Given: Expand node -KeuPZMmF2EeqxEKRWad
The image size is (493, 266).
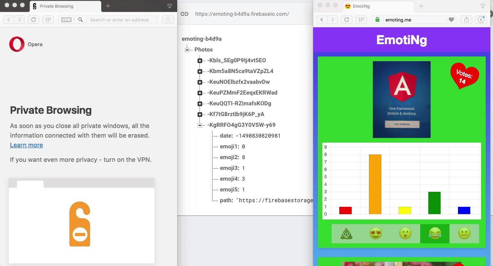Looking at the screenshot, I should click(x=200, y=93).
